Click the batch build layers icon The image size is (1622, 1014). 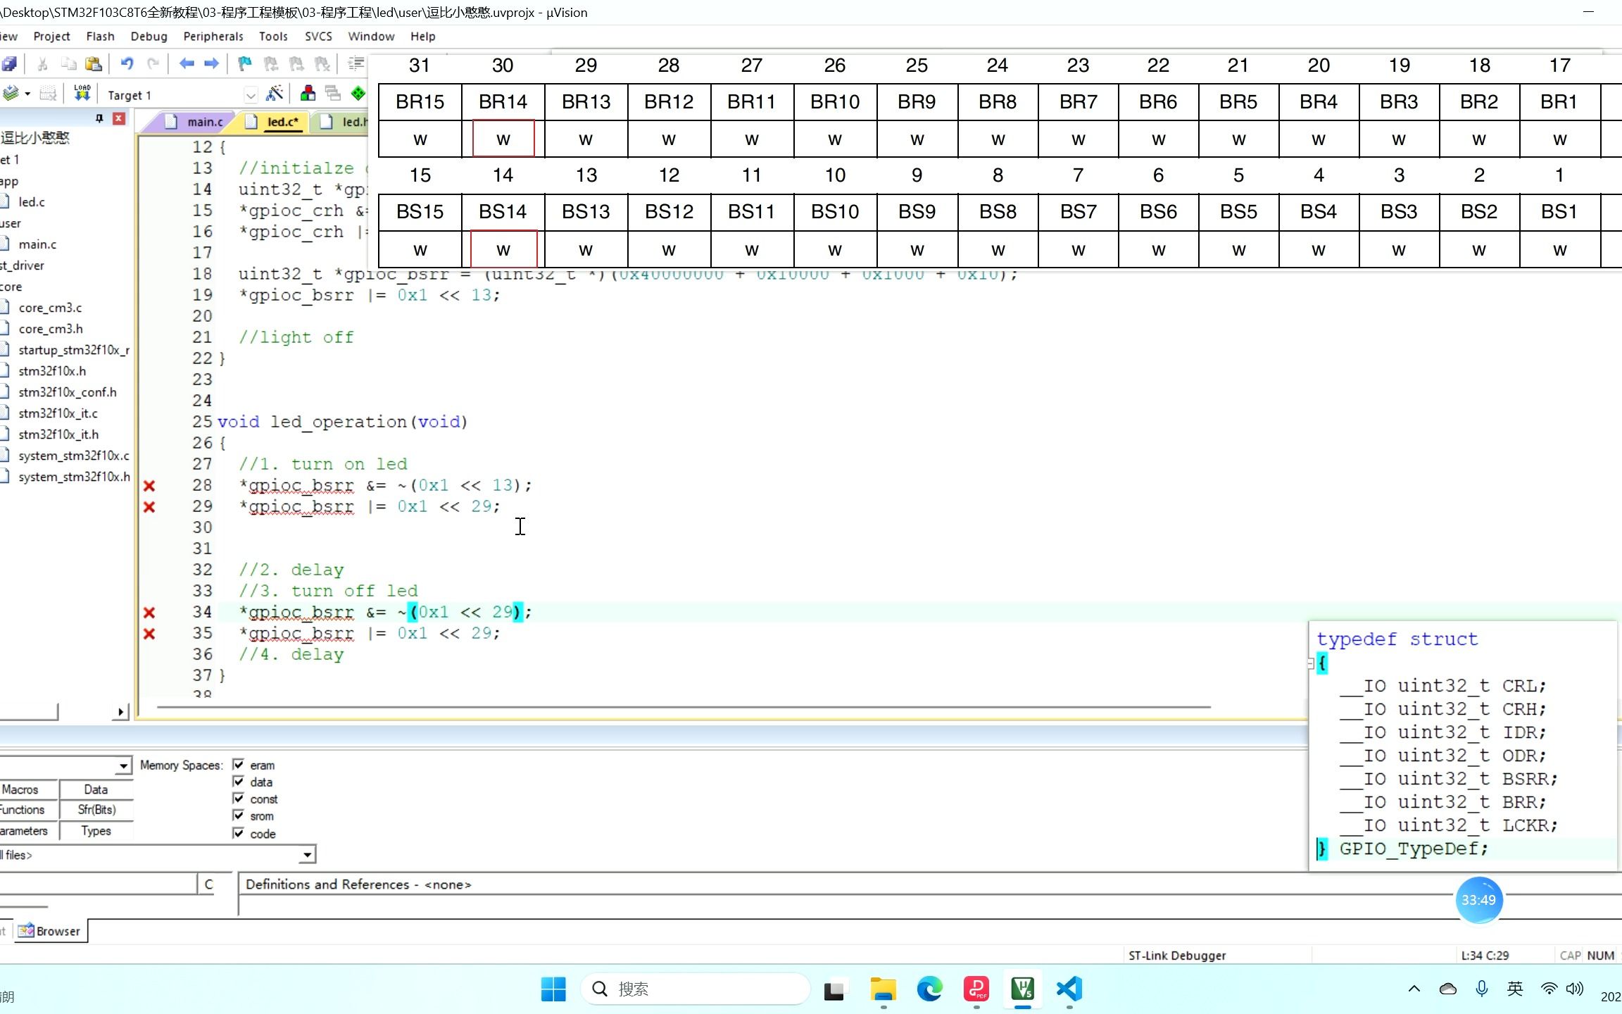(11, 94)
